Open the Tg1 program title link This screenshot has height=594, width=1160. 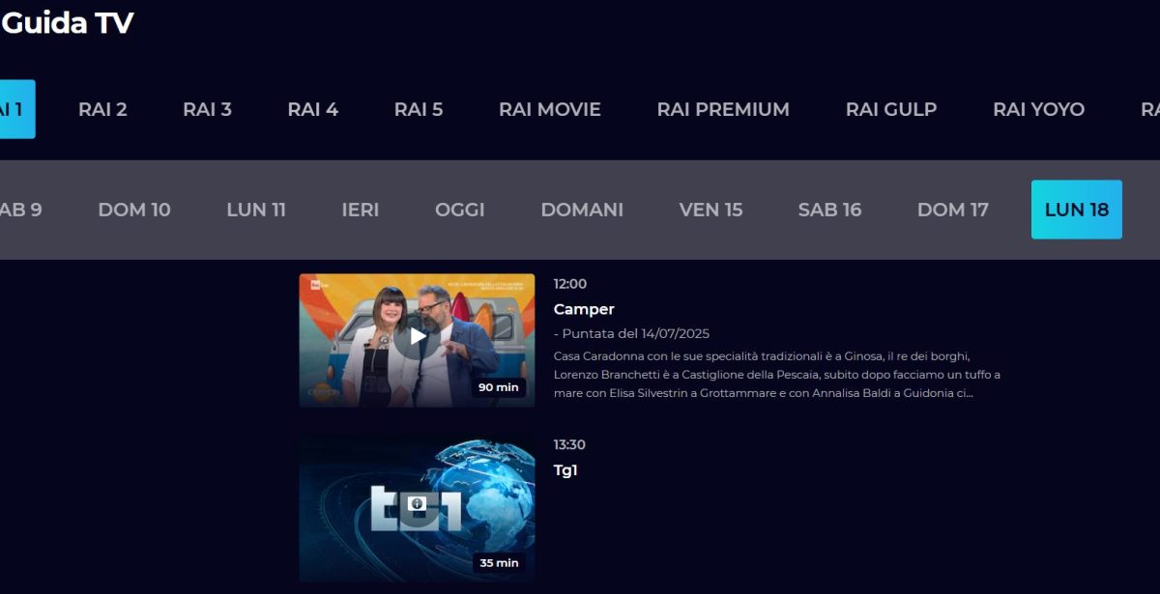point(565,471)
